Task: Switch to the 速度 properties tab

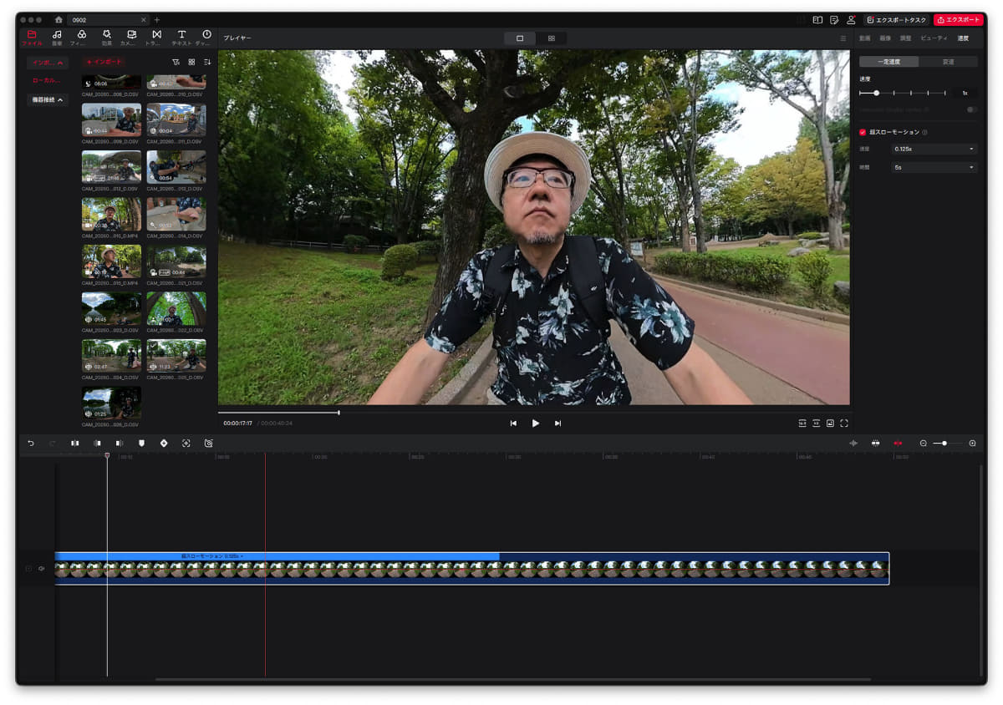Action: pyautogui.click(x=963, y=38)
